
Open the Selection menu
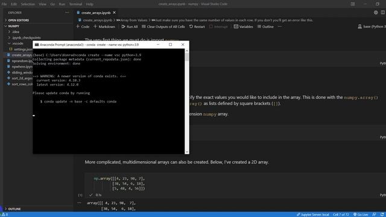click(28, 4)
